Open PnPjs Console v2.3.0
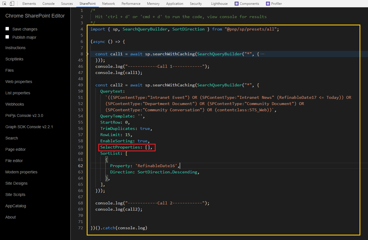Image resolution: width=368 pixels, height=240 pixels. [x=24, y=115]
